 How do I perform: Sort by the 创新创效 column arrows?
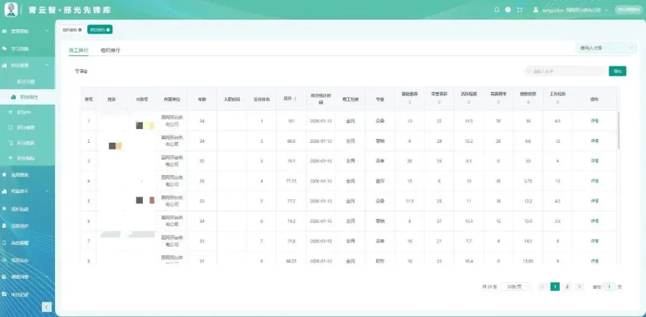528,102
